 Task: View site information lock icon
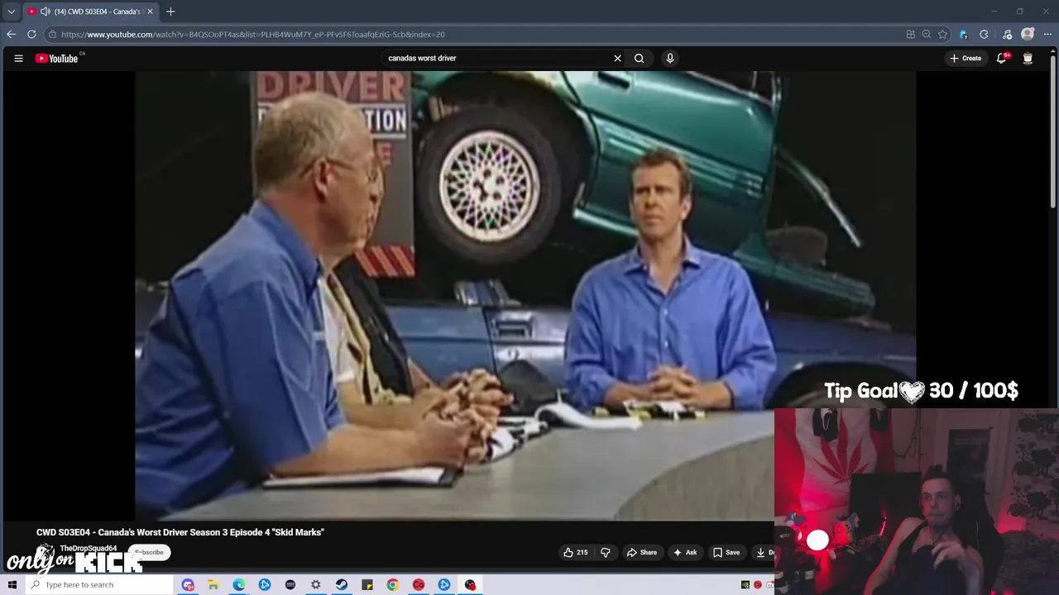coord(52,35)
